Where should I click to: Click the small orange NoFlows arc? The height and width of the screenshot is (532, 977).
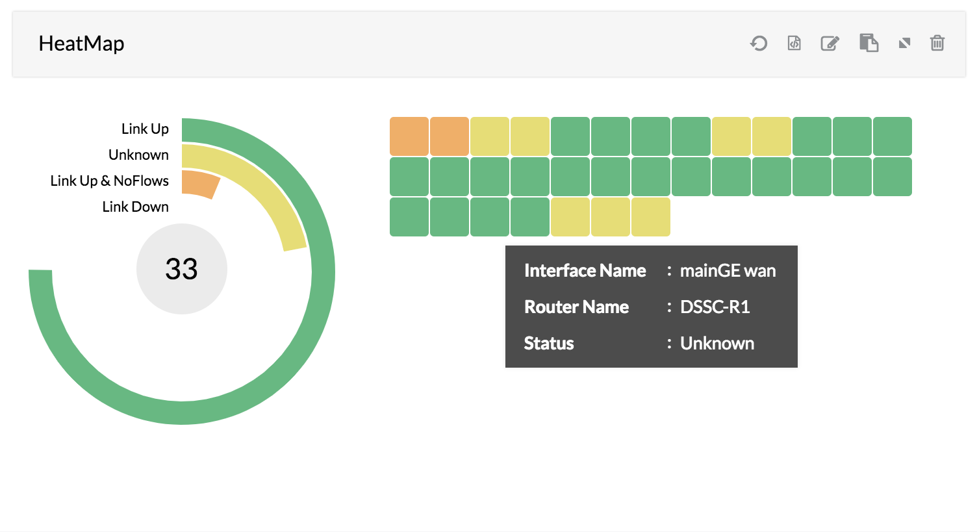[200, 183]
